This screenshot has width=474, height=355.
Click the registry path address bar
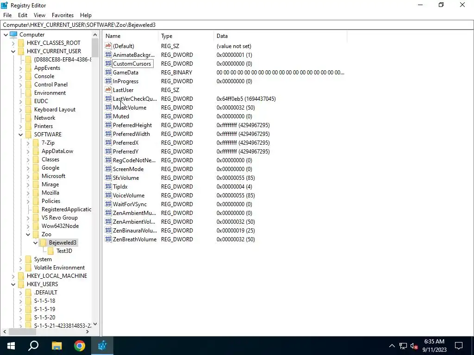237,25
